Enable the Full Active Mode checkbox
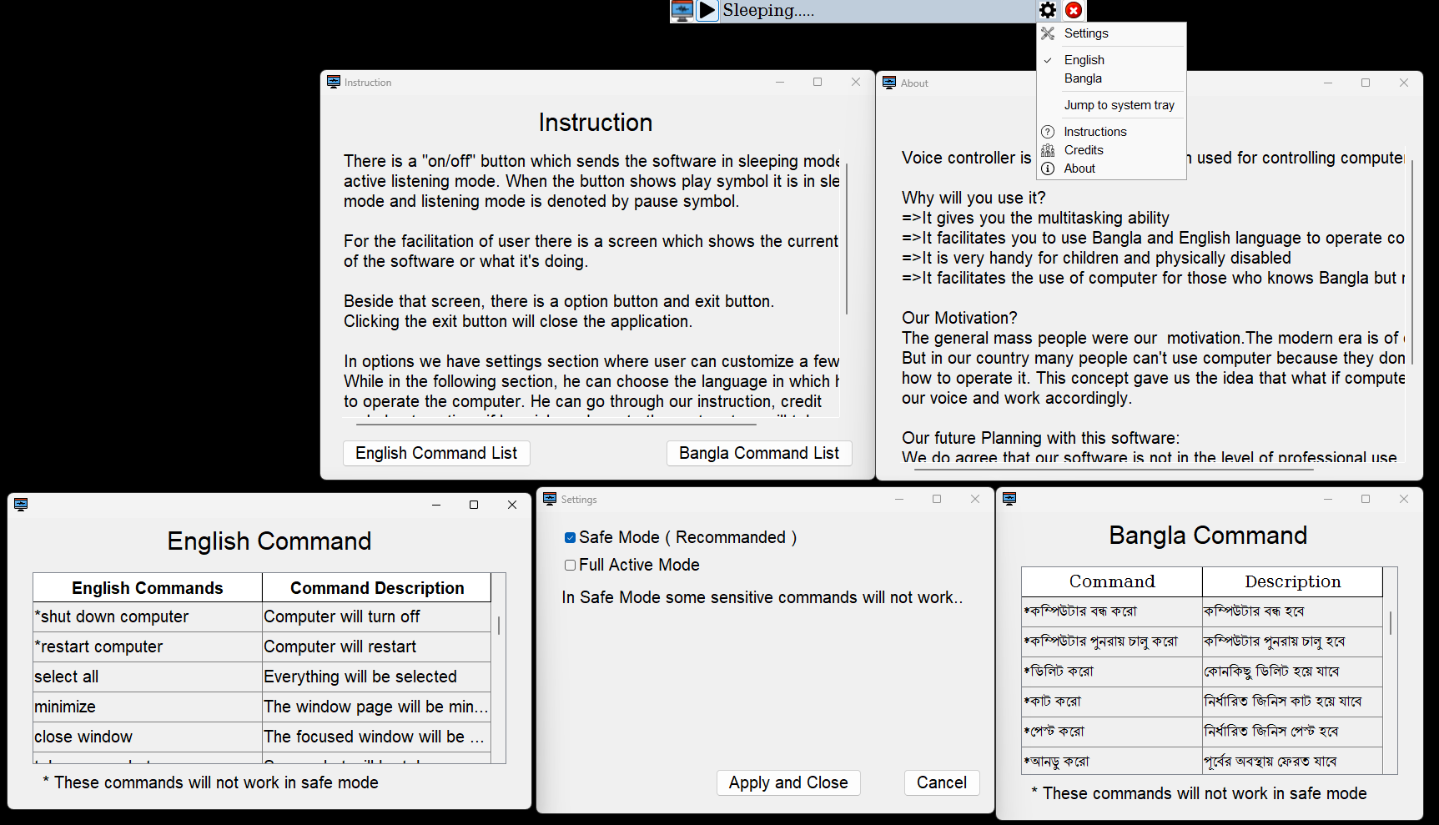This screenshot has width=1439, height=825. [x=570, y=566]
